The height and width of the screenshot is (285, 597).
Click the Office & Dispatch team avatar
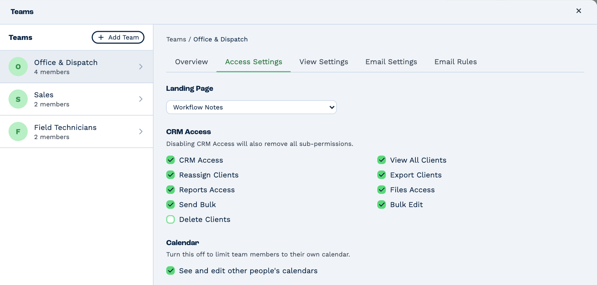[x=18, y=66]
